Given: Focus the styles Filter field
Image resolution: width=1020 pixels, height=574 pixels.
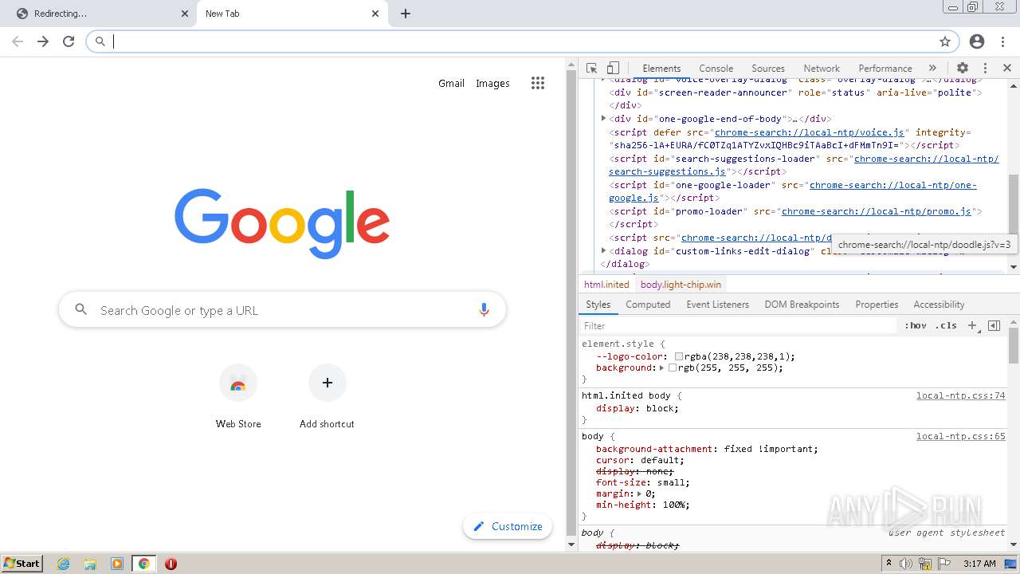Looking at the screenshot, I should point(739,325).
